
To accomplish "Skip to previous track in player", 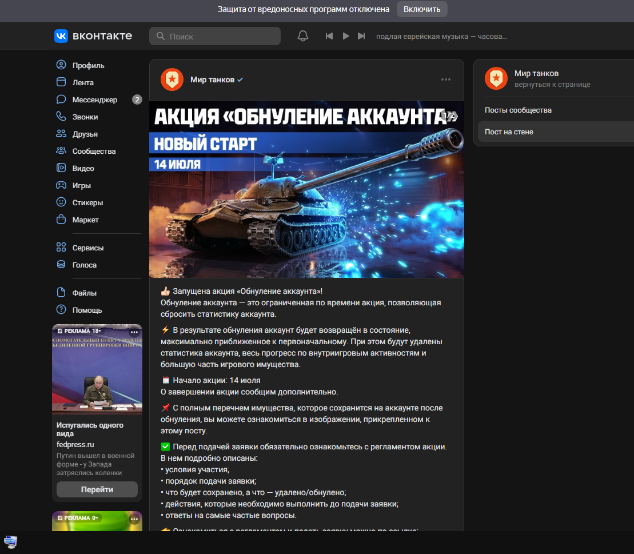I will [x=329, y=36].
